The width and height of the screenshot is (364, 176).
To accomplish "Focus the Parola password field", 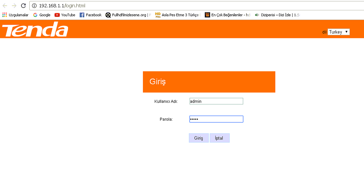I will [216, 119].
